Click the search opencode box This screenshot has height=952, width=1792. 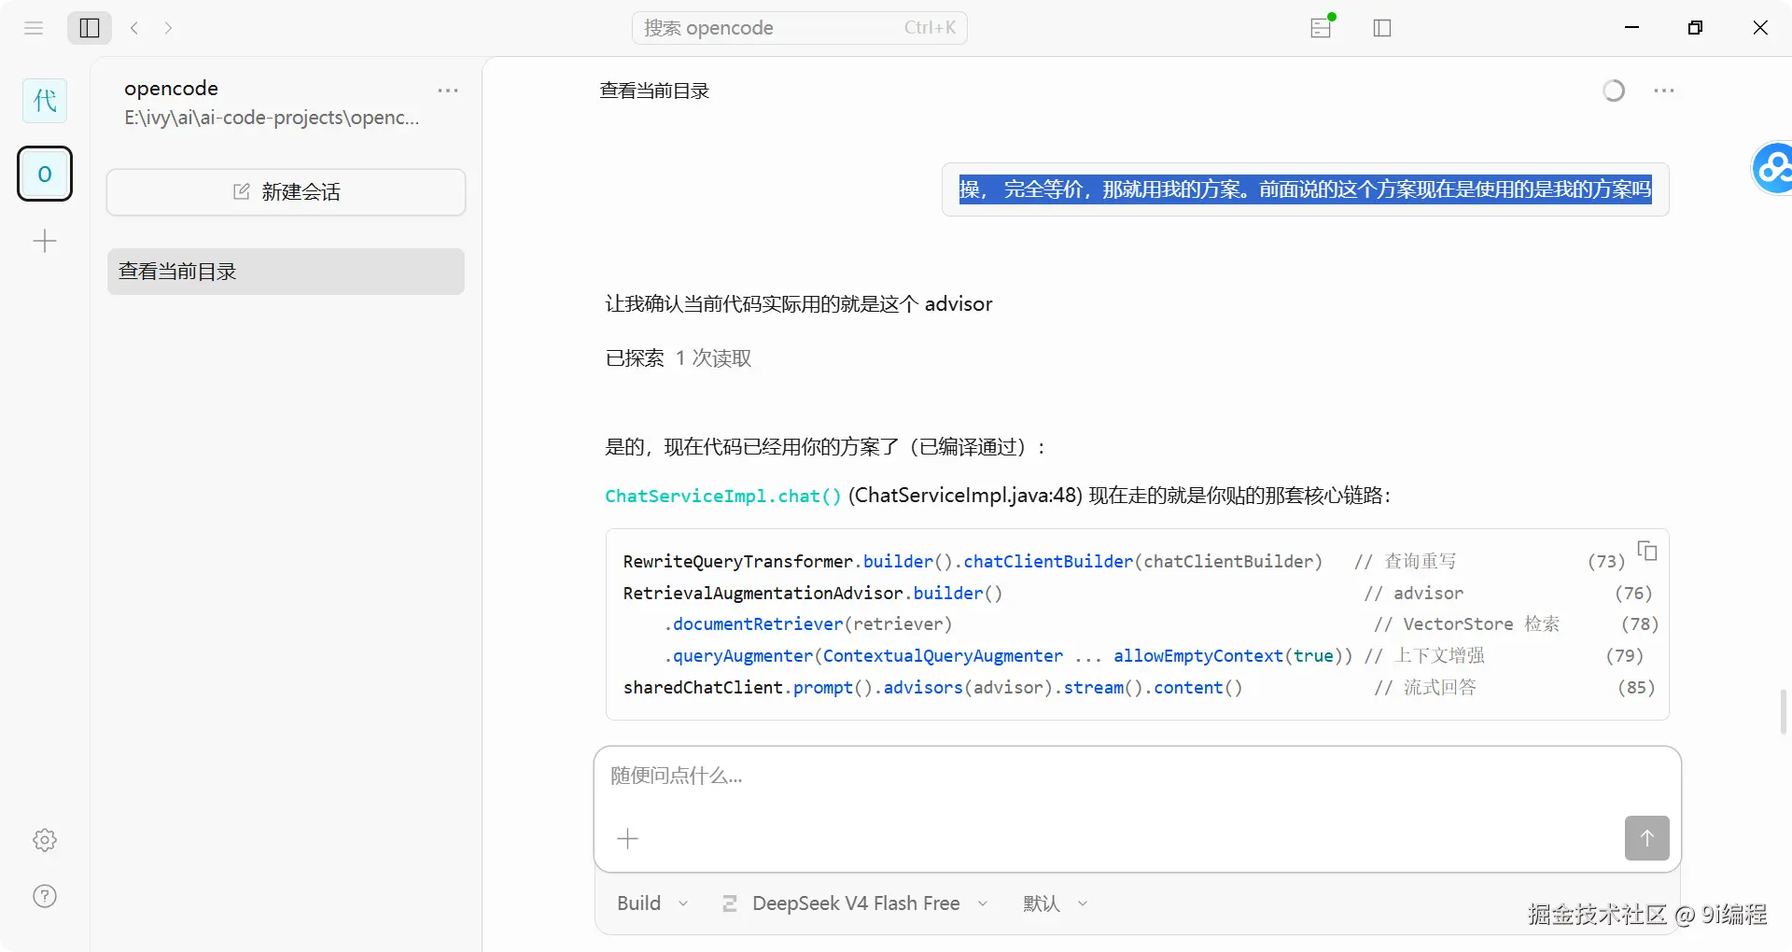pyautogui.click(x=799, y=28)
